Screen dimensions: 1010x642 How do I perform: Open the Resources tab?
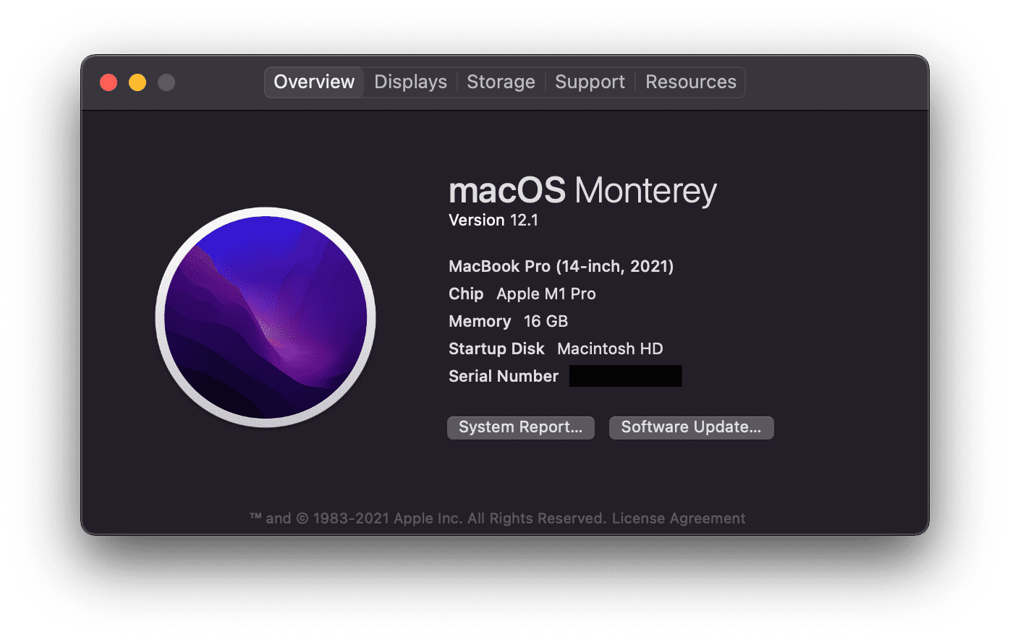pyautogui.click(x=690, y=82)
